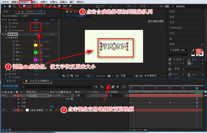
Task: Switch to the 渲染队列 tab
Action: pyautogui.click(x=11, y=81)
